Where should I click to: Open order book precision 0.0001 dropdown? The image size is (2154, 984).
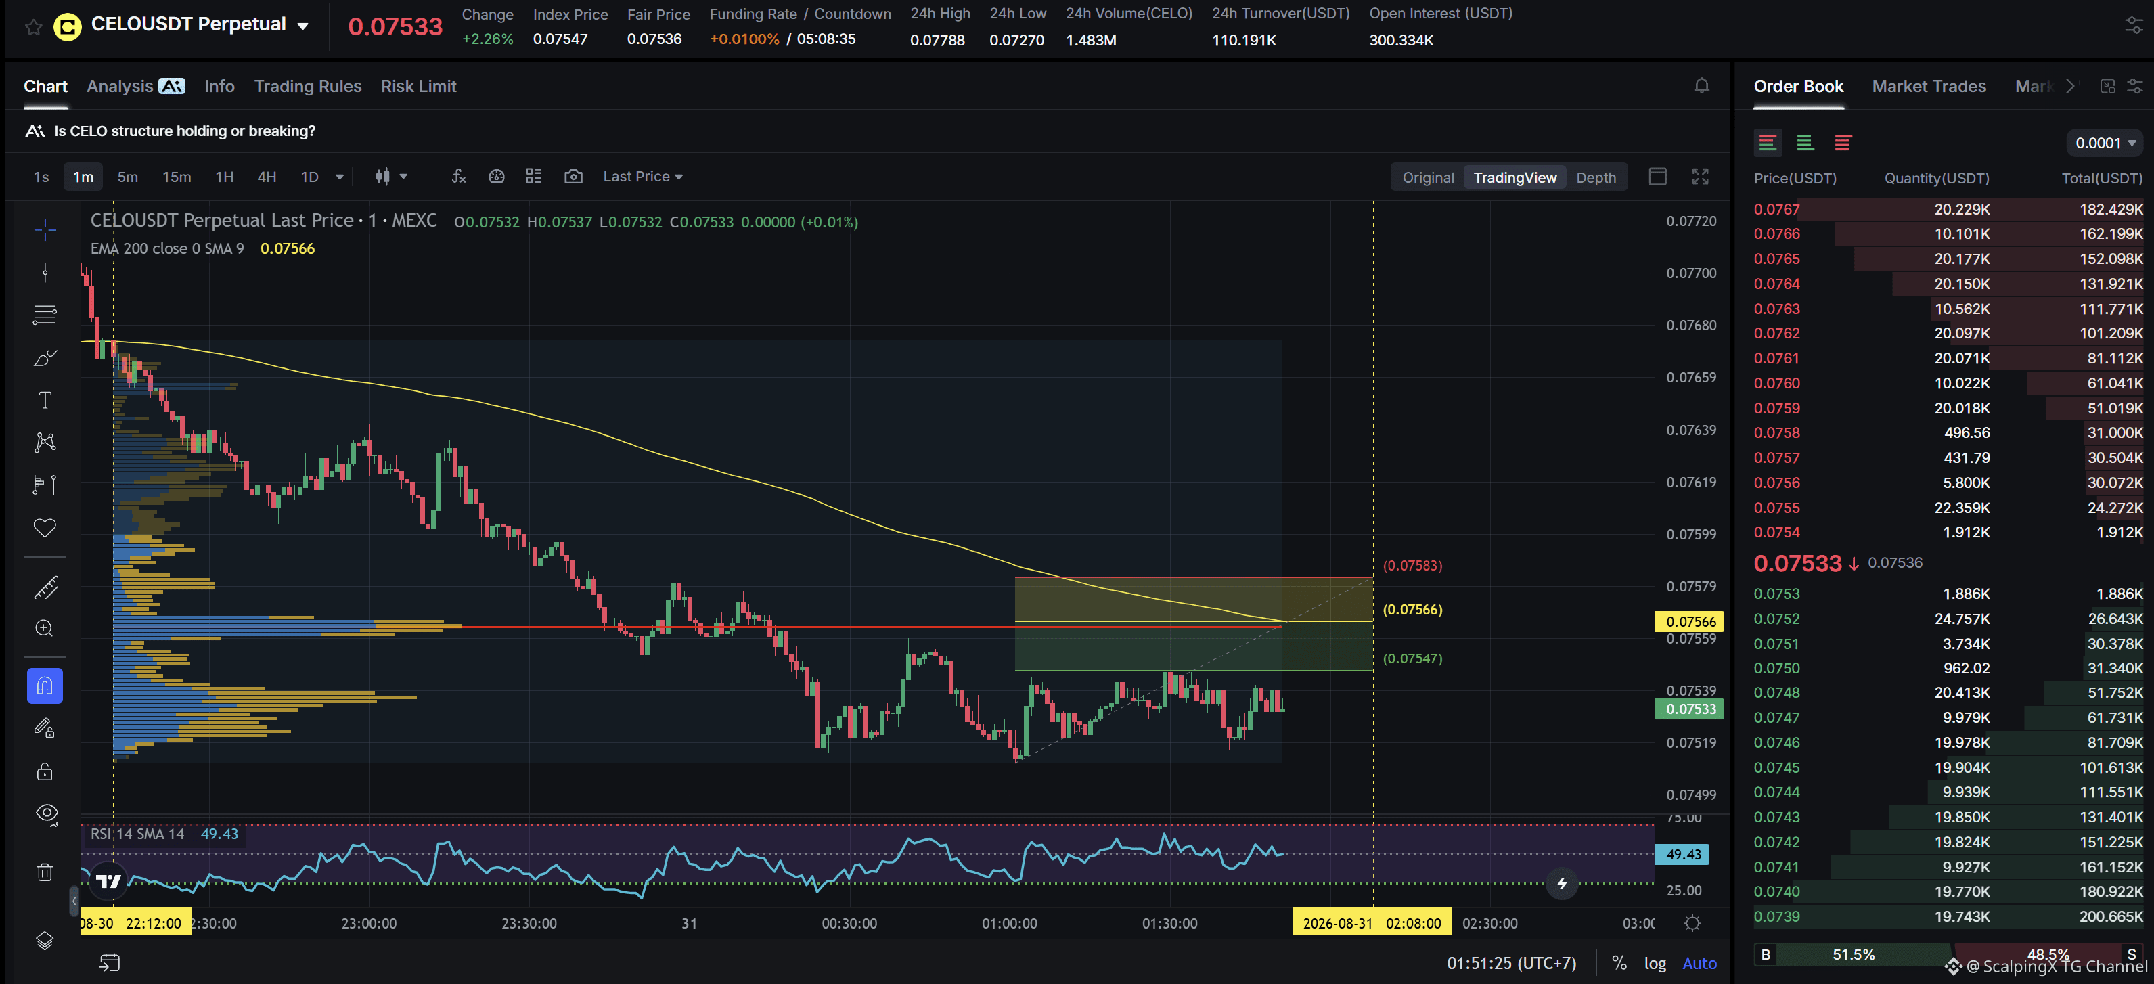coord(2105,143)
